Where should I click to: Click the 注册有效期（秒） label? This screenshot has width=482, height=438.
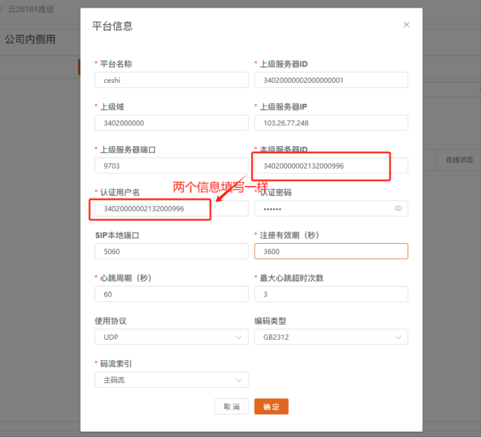click(289, 235)
